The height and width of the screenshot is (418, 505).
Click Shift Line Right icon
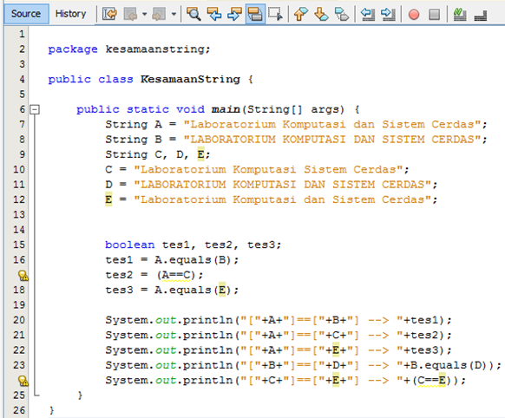(x=388, y=14)
